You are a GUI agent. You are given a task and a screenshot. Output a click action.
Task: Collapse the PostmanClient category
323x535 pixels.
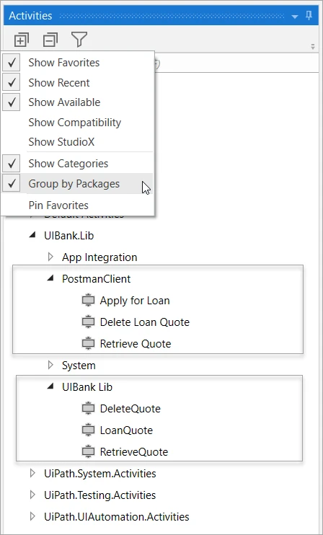coord(50,278)
